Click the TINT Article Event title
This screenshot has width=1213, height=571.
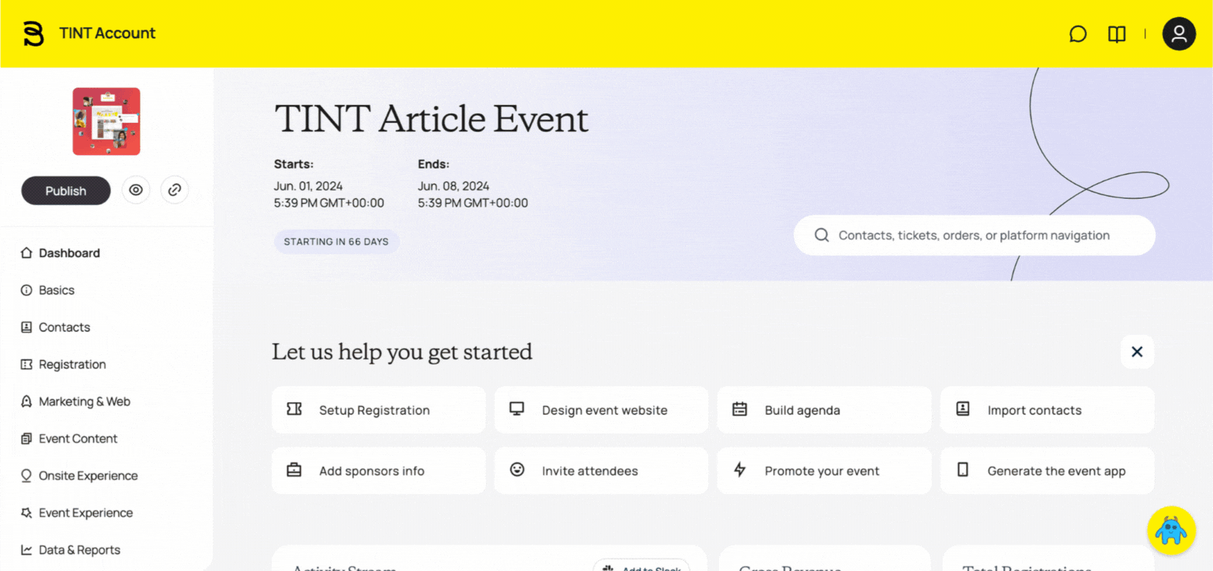[431, 120]
